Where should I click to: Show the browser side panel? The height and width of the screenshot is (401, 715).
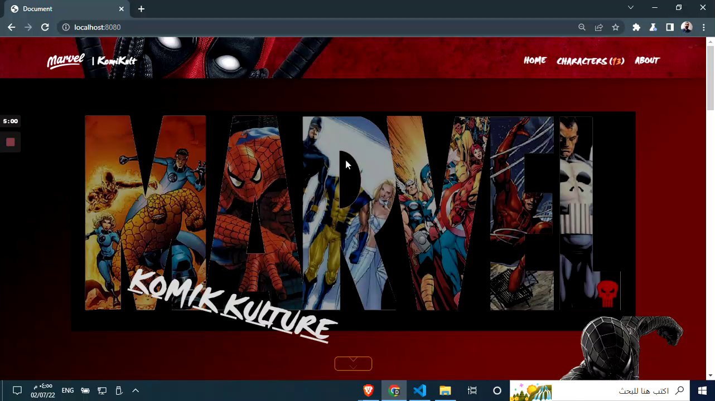pos(670,27)
